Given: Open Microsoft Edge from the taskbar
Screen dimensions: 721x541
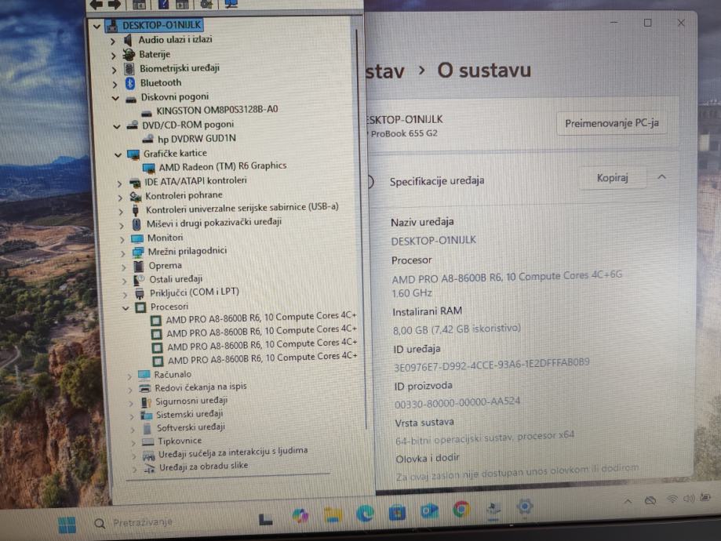Looking at the screenshot, I should coord(365,513).
